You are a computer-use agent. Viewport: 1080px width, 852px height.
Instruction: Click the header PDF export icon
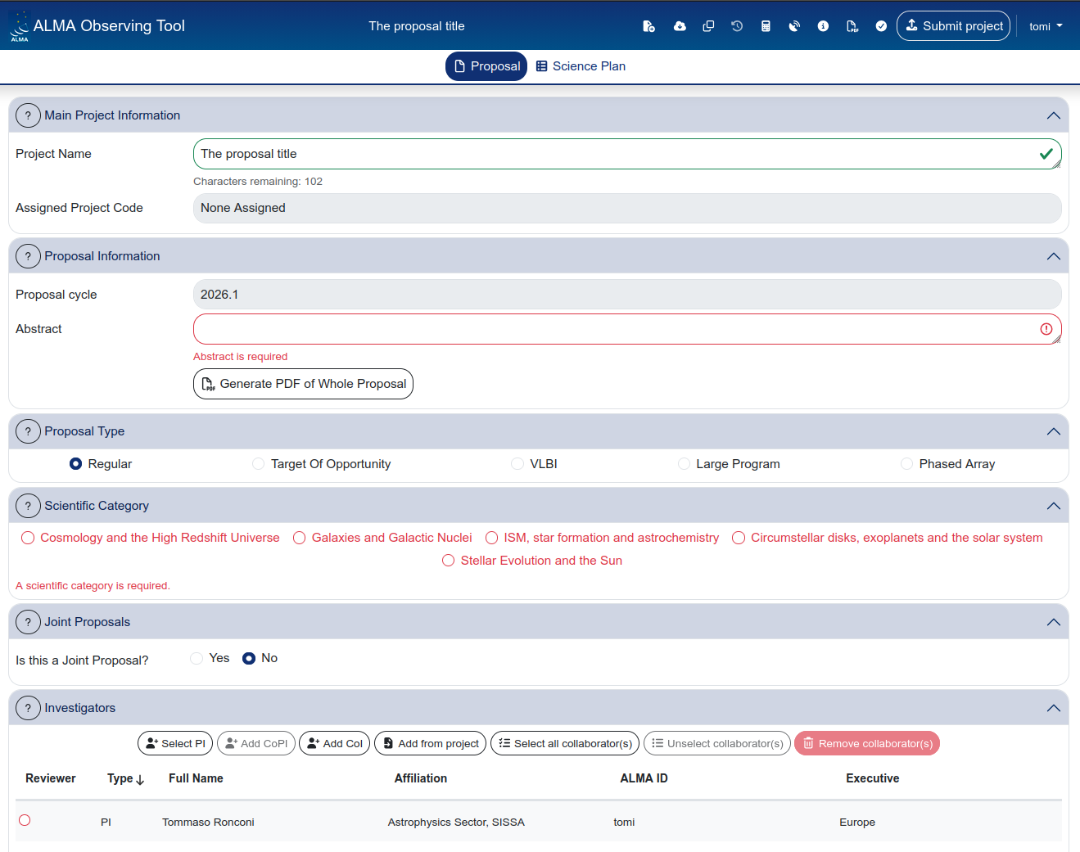852,26
